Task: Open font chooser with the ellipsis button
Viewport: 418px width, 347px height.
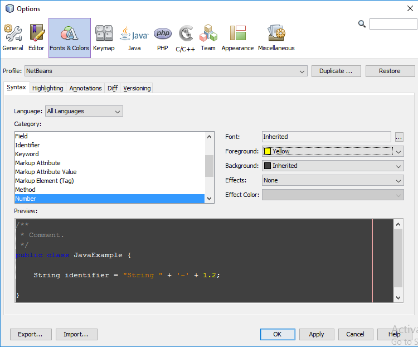Action: click(x=399, y=137)
